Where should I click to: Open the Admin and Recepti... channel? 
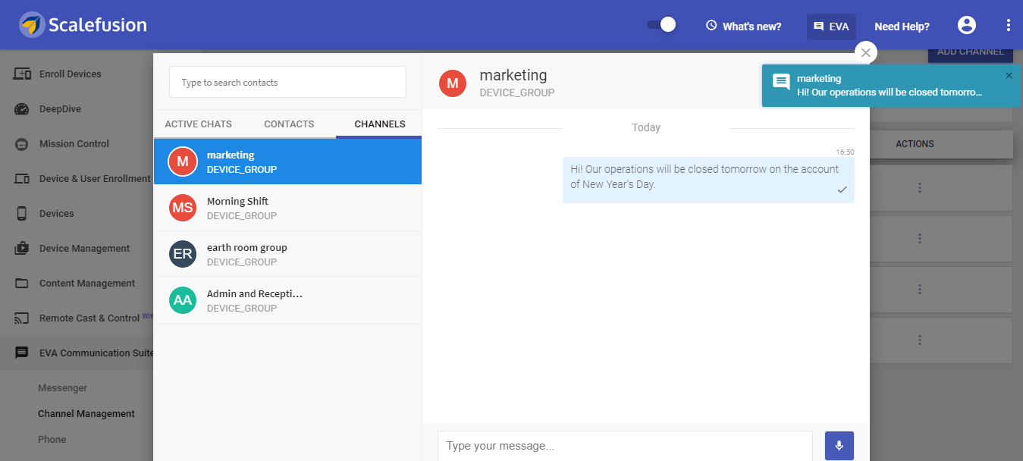coord(287,300)
